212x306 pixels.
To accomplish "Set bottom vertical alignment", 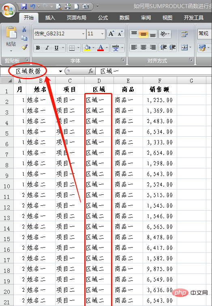I will tap(152, 34).
